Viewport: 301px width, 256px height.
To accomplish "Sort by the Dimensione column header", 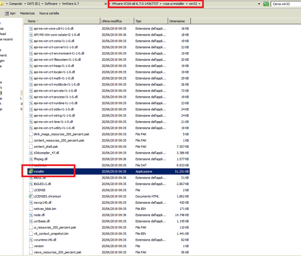I will (x=179, y=21).
